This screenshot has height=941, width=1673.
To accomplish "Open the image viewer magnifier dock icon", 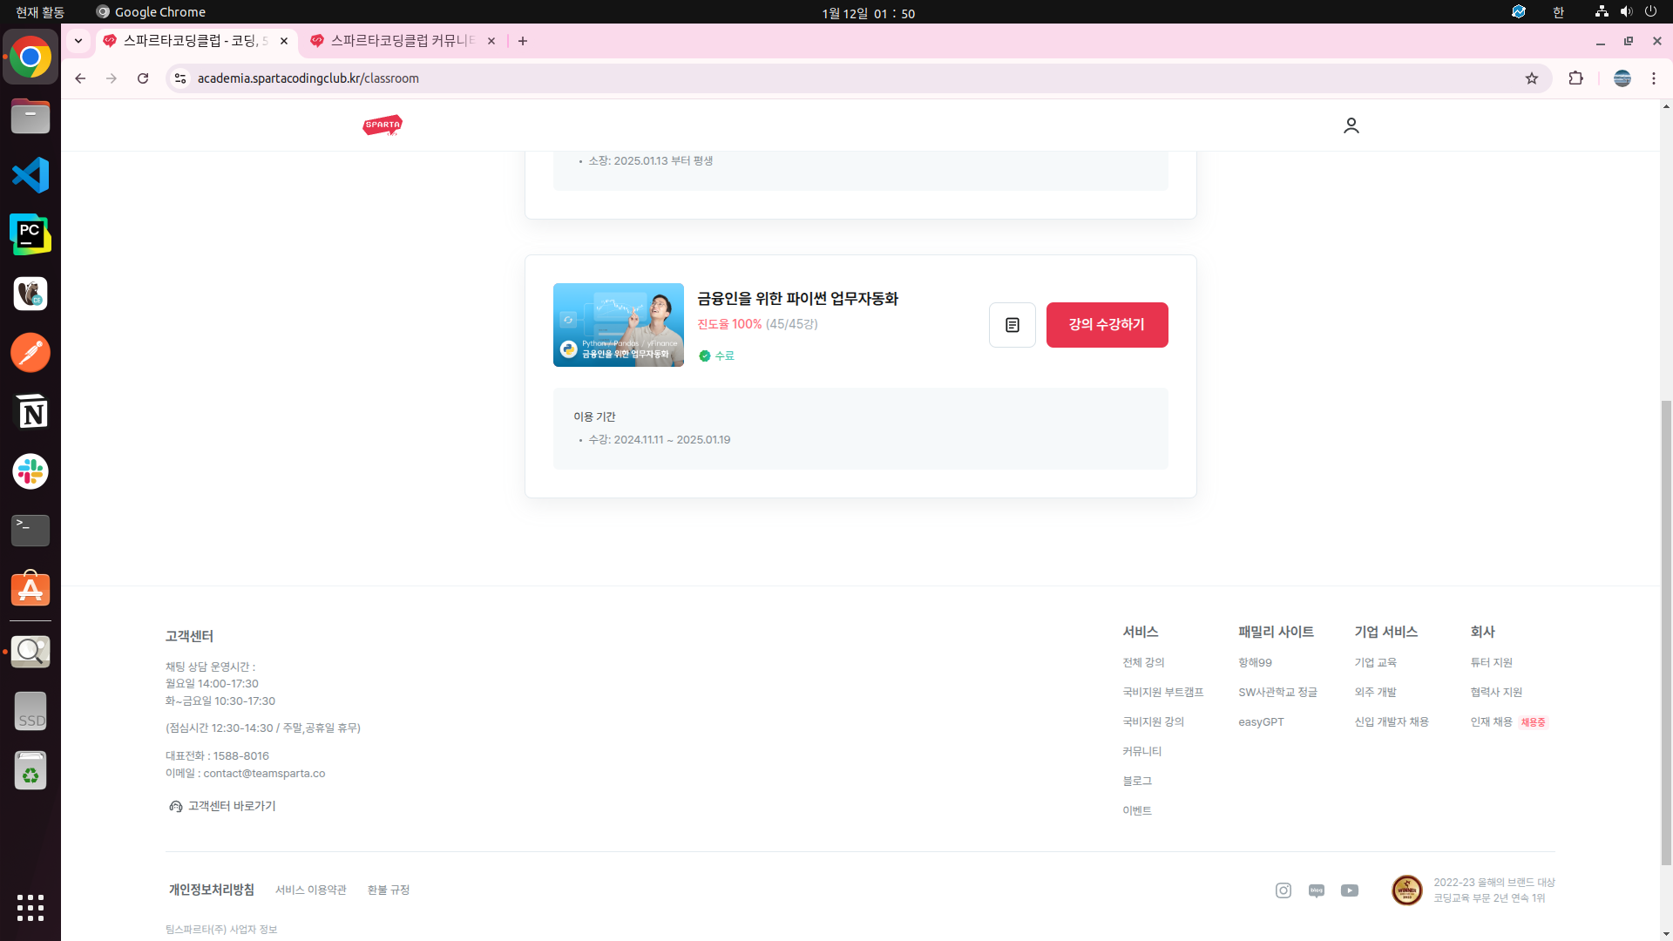I will [x=30, y=652].
